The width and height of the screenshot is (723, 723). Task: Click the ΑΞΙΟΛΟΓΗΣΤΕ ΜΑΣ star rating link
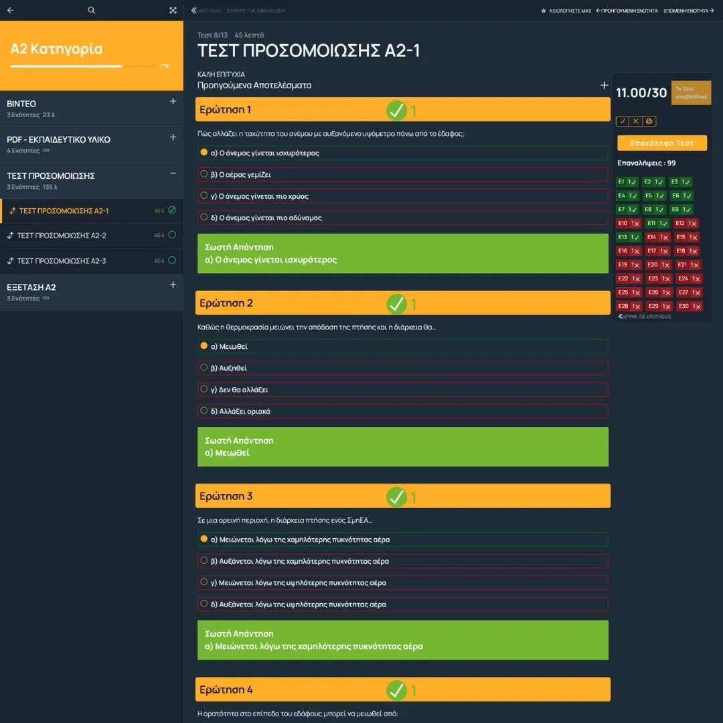[x=566, y=11]
